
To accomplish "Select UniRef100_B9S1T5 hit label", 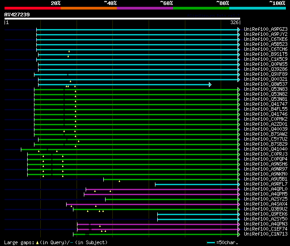I will pos(266,54).
